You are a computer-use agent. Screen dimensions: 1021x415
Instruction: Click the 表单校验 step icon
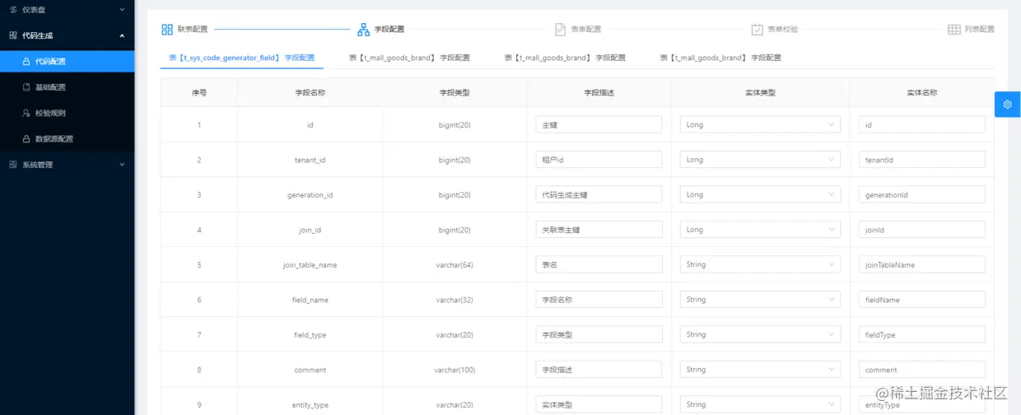click(x=758, y=29)
